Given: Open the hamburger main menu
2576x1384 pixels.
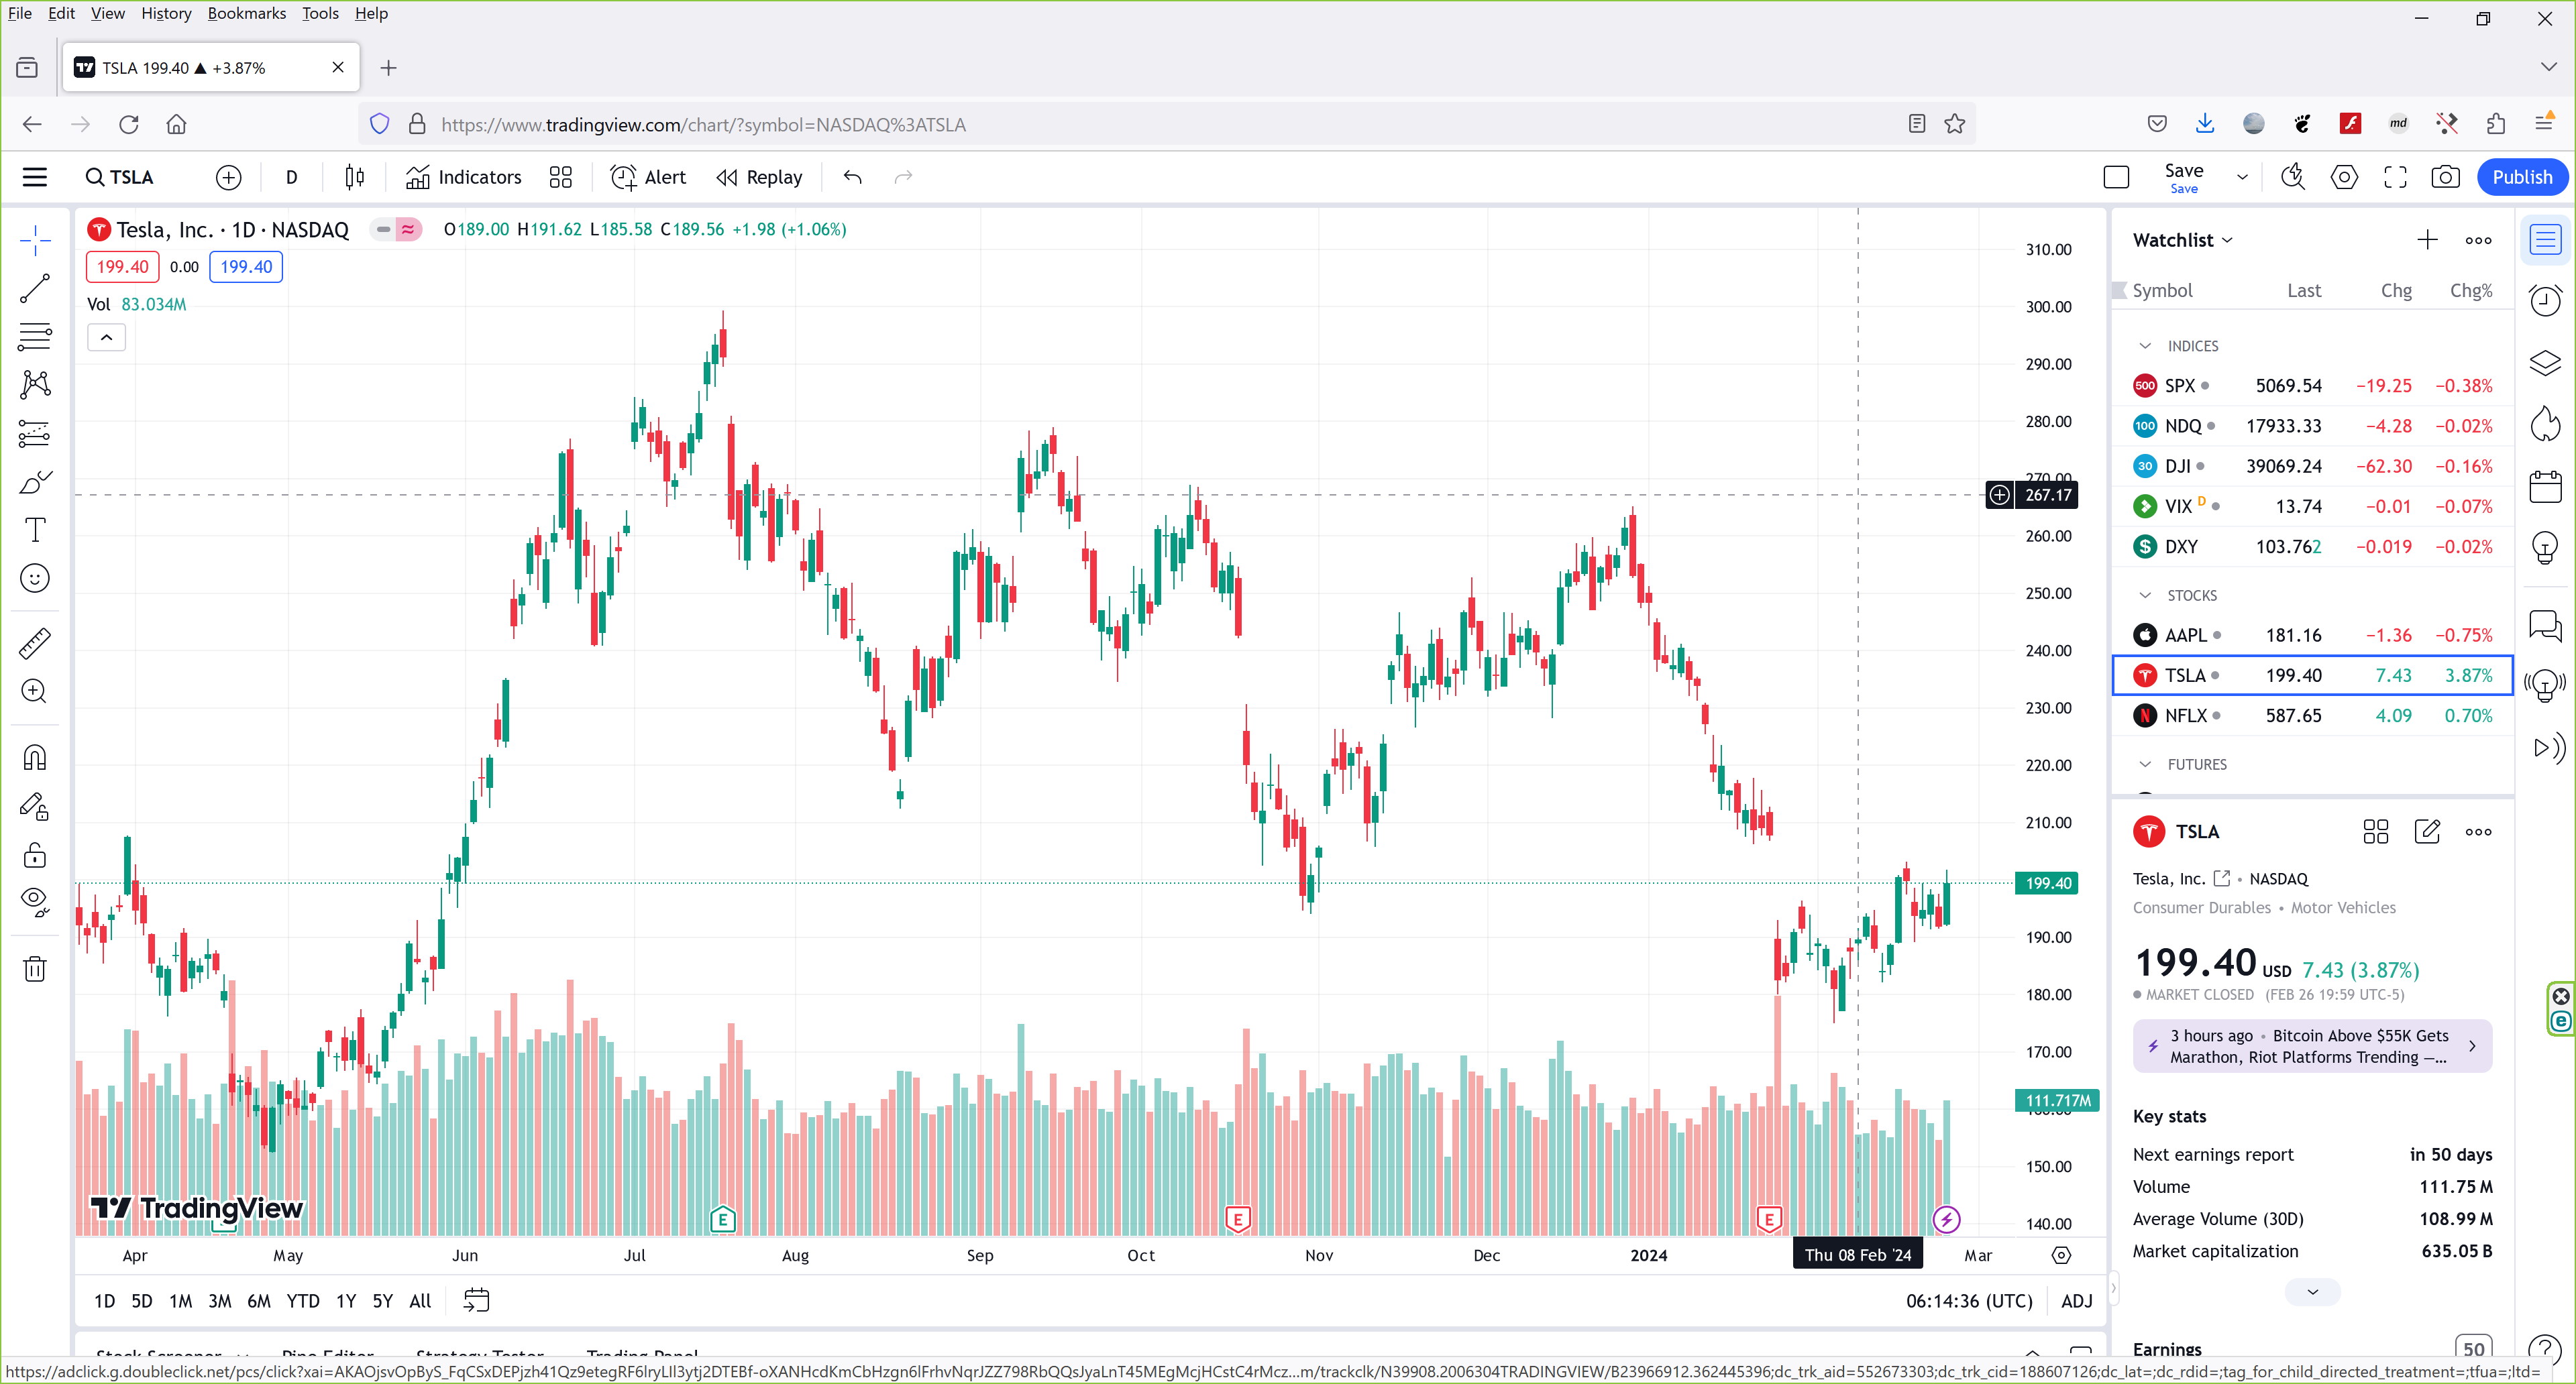Looking at the screenshot, I should click(x=35, y=177).
